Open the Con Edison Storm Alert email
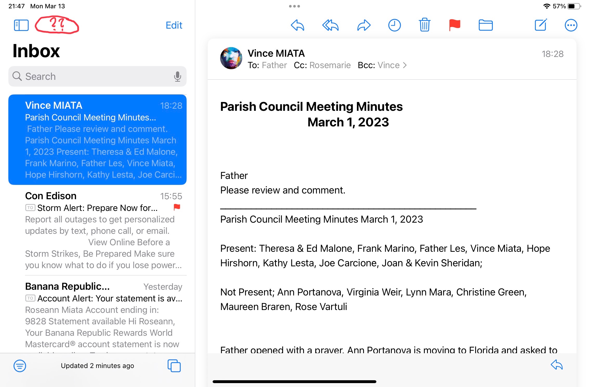The width and height of the screenshot is (589, 387). 97,230
